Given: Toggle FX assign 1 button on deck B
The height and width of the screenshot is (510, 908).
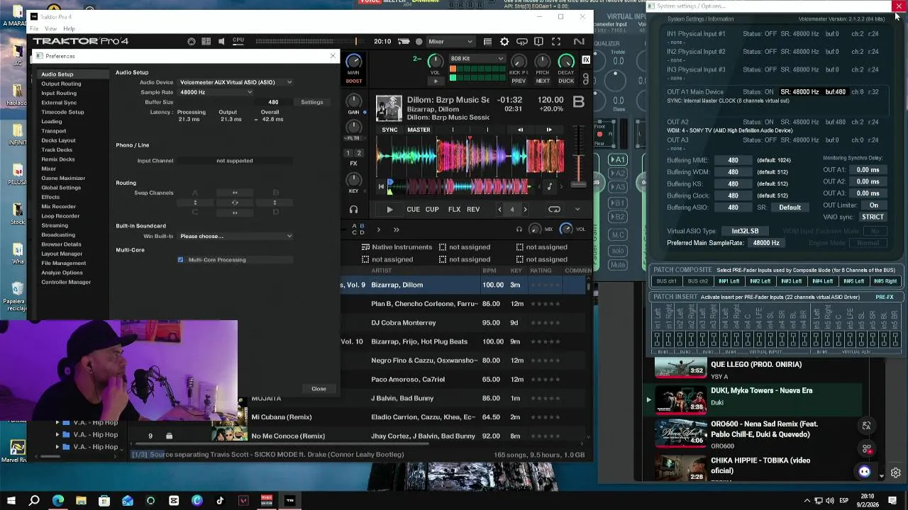Looking at the screenshot, I should pos(348,153).
